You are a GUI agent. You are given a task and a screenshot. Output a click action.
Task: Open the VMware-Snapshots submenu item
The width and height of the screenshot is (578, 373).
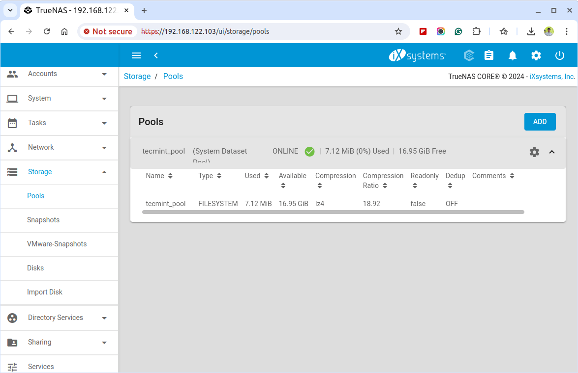tap(60, 244)
